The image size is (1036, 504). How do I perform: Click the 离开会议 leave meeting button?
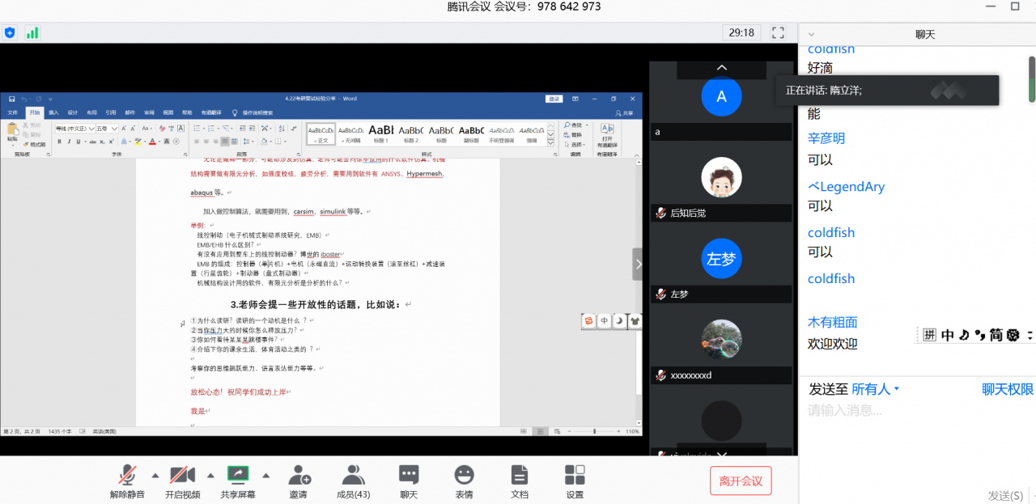point(741,481)
